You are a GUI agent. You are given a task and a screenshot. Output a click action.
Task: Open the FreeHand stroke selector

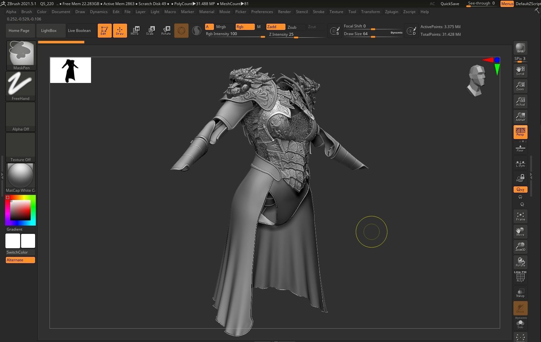coord(20,86)
